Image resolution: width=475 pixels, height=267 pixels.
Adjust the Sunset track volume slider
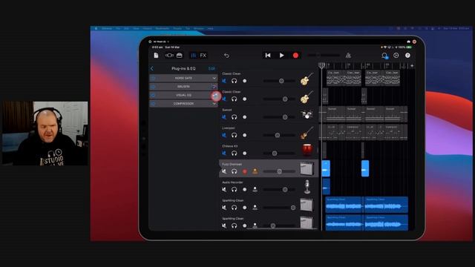click(x=279, y=117)
